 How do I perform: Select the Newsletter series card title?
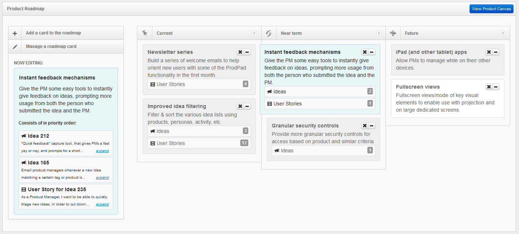pyautogui.click(x=170, y=52)
